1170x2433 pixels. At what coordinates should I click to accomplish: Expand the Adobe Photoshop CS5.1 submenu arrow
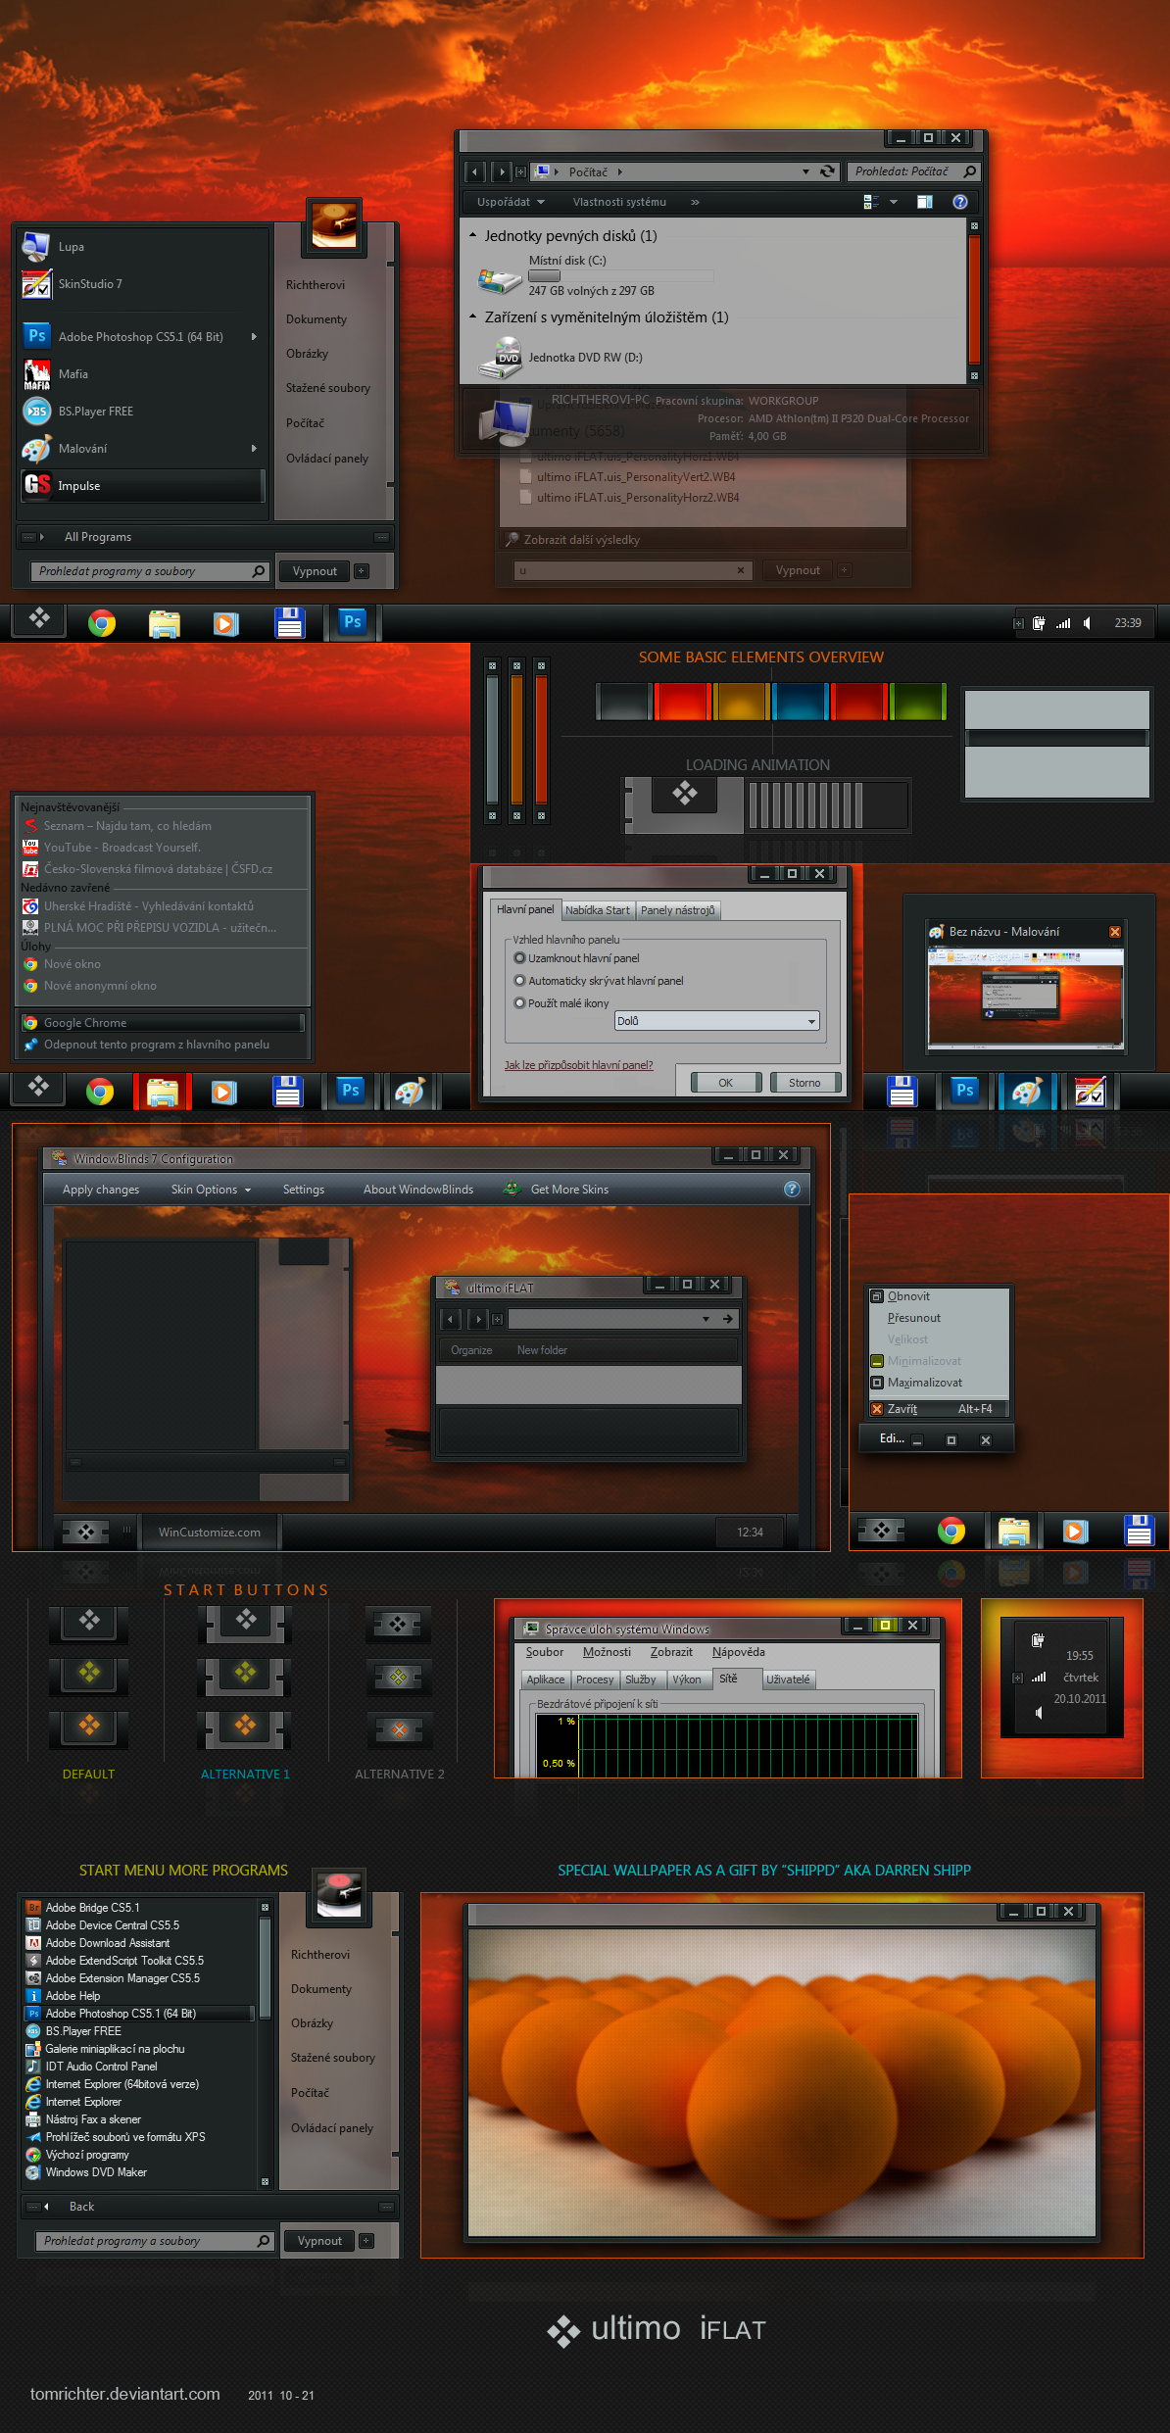254,337
